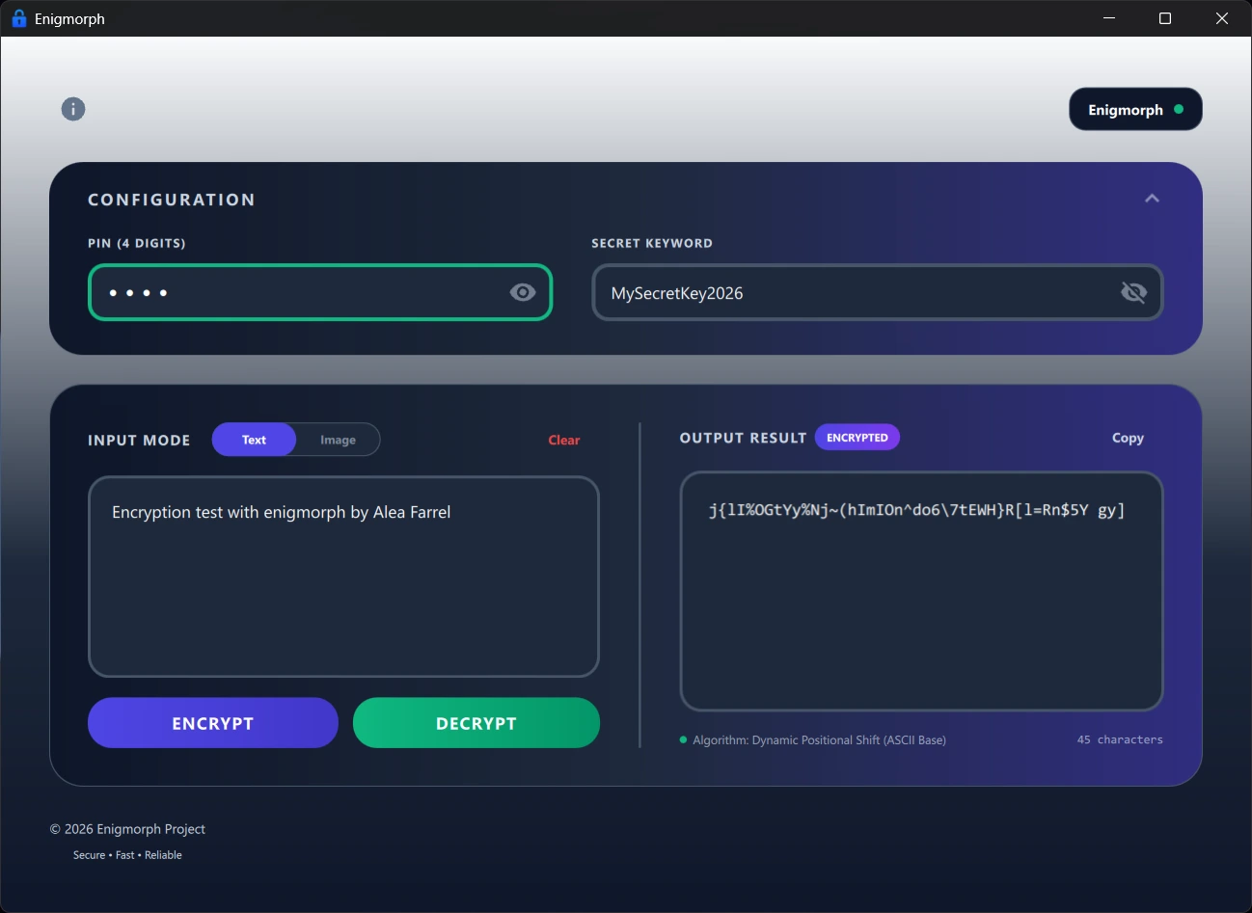Collapse the Configuration panel chevron

(1152, 199)
